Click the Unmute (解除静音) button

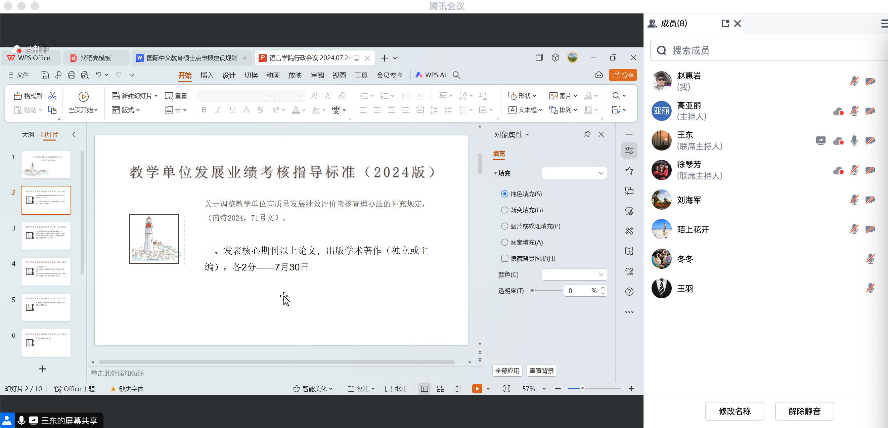click(x=804, y=411)
